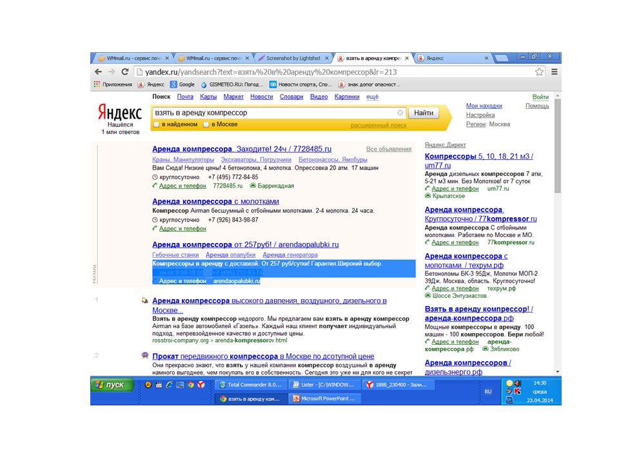Enable the 'в Москве' checkbox
This screenshot has width=619, height=464.
206,124
